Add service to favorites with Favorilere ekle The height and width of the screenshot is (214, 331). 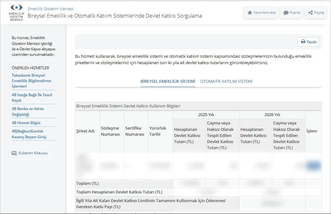click(261, 13)
